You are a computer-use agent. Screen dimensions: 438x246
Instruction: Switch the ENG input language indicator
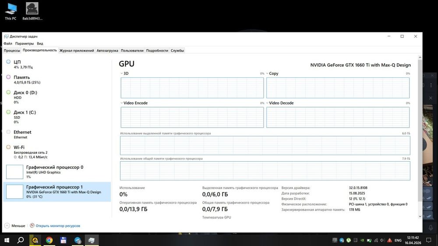(398, 240)
